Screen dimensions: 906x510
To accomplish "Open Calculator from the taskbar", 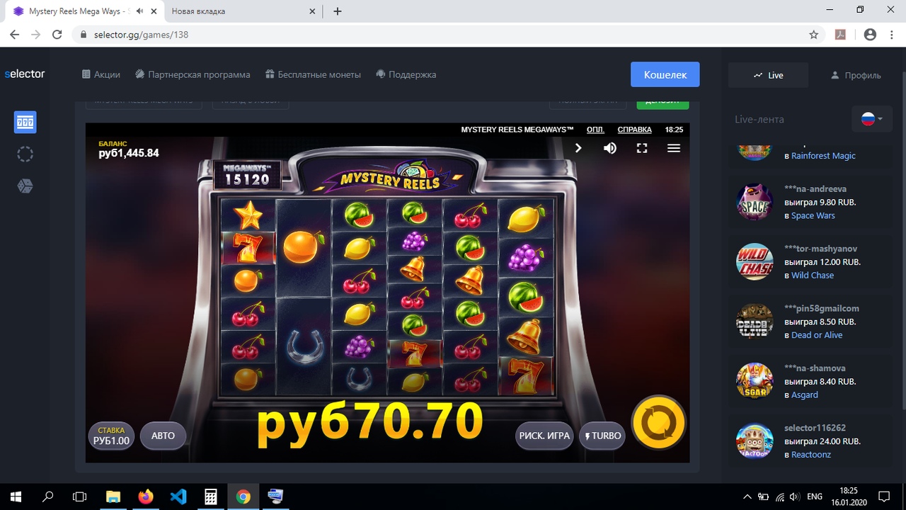I will pos(211,497).
